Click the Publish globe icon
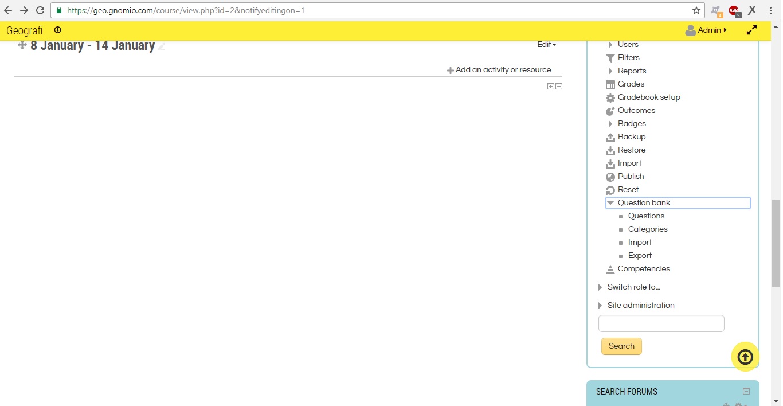 click(x=610, y=177)
